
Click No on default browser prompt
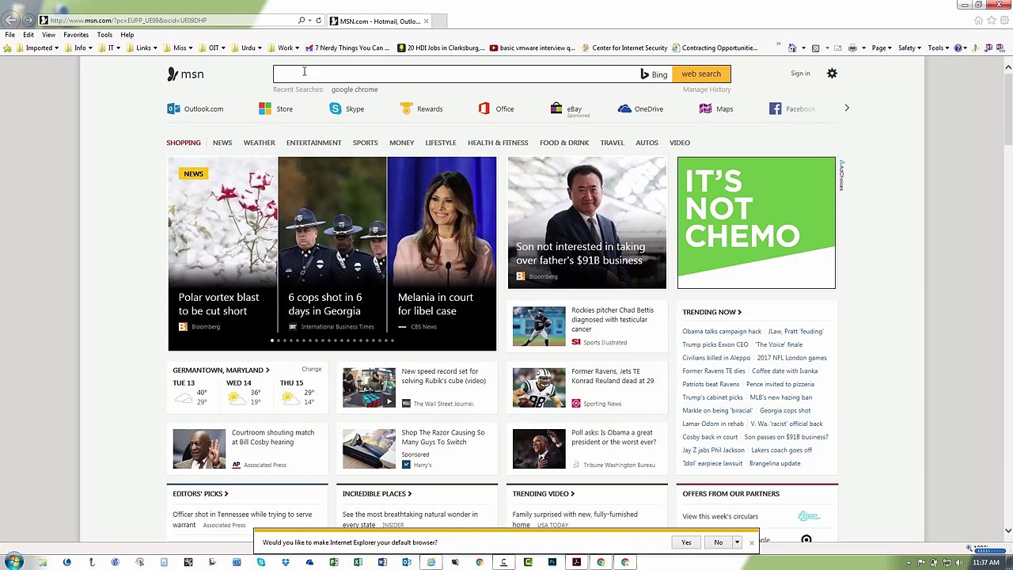pos(718,542)
